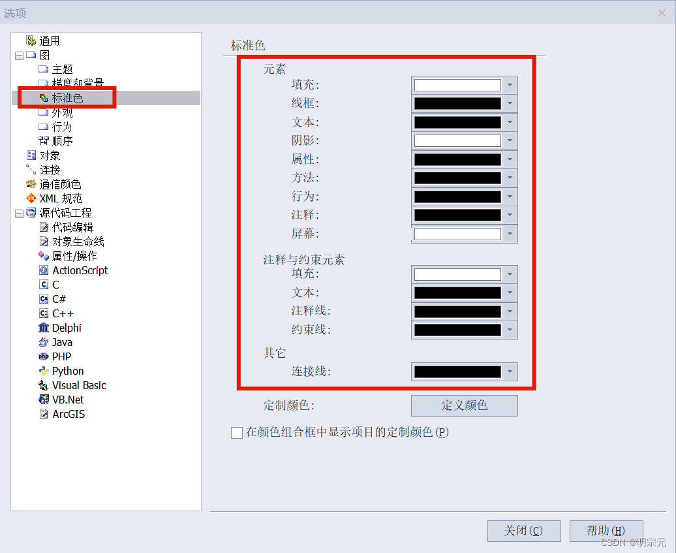Select the 顺序 diagram icon
676x553 pixels.
tap(44, 140)
